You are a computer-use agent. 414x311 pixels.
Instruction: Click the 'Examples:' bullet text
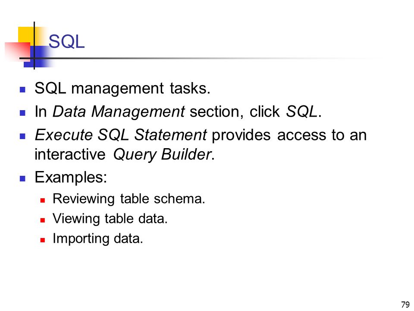pyautogui.click(x=71, y=178)
